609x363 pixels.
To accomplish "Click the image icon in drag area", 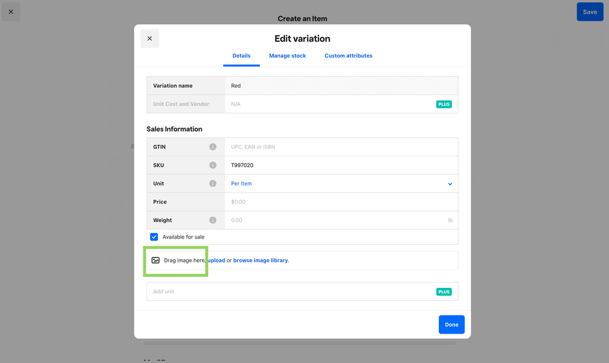I will [156, 261].
